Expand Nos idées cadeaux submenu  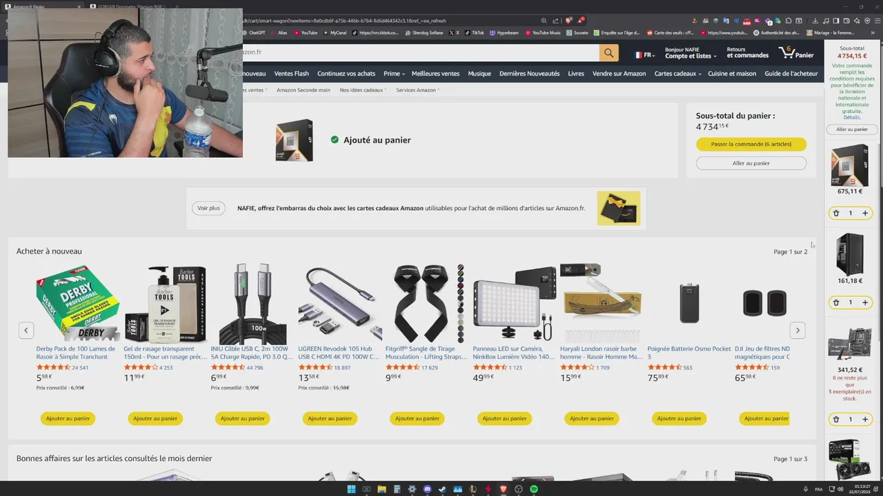pos(363,90)
